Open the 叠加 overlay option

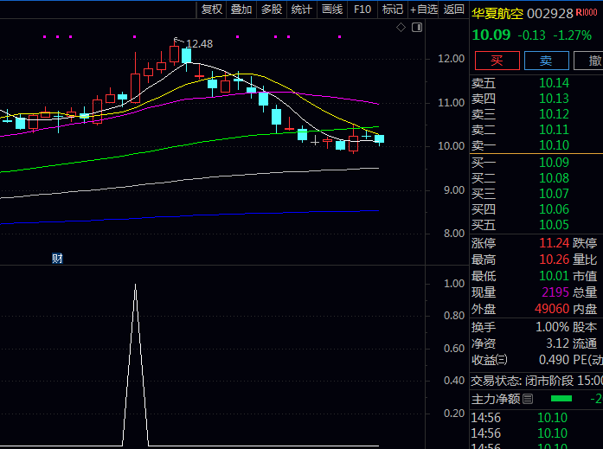[241, 10]
